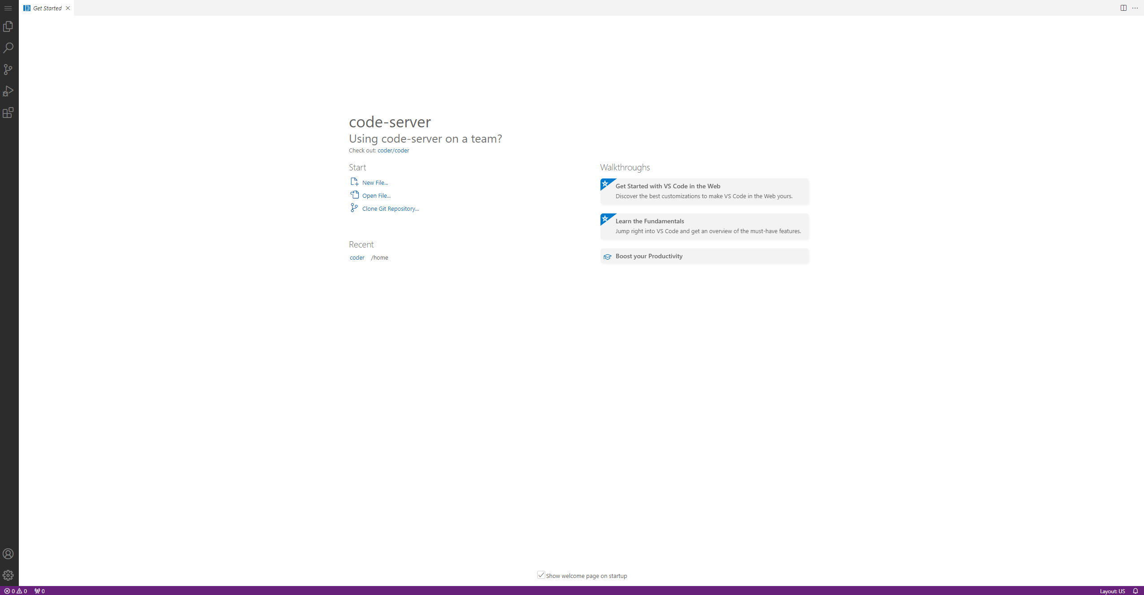The height and width of the screenshot is (595, 1144).
Task: Click the notifications bell in the status bar
Action: pyautogui.click(x=1135, y=591)
